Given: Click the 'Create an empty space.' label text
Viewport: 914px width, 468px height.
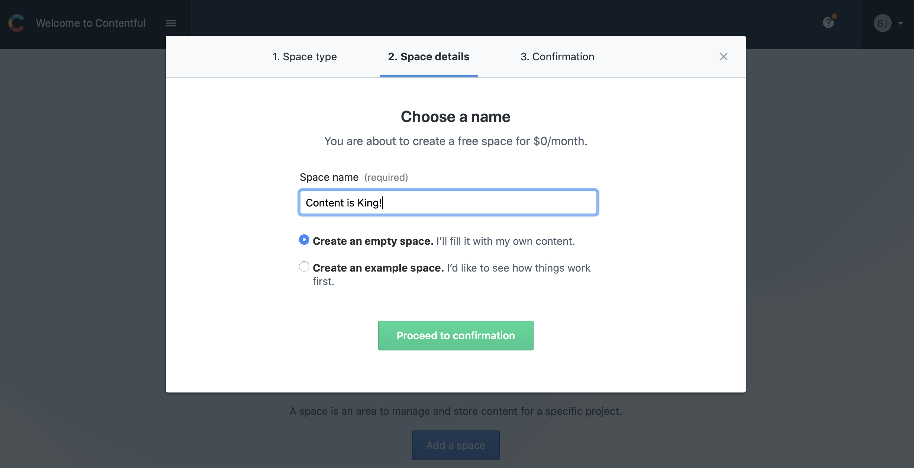Looking at the screenshot, I should pos(373,241).
